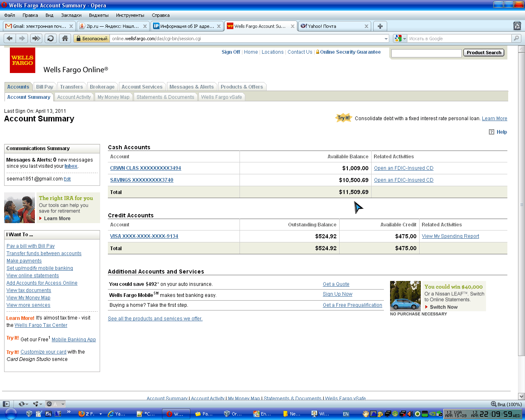Screen dimensions: 525x420
Task: Open the Windows Start orb
Action: tap(11, 414)
